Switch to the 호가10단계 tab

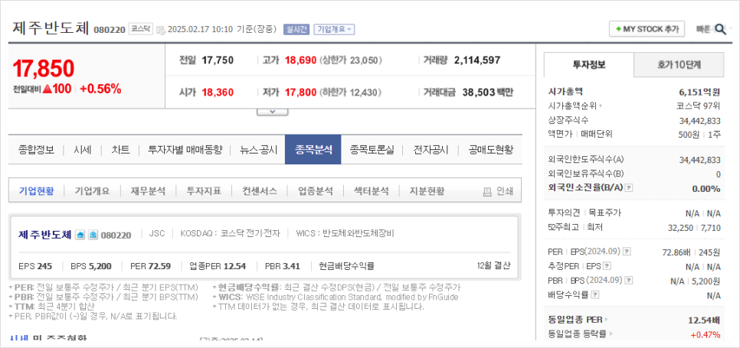click(x=678, y=64)
